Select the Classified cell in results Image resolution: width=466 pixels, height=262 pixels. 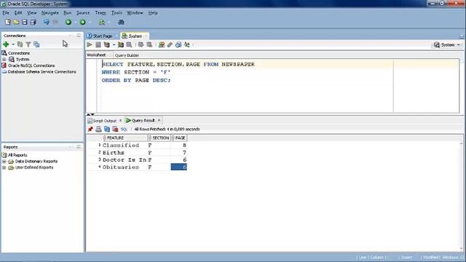click(125, 146)
